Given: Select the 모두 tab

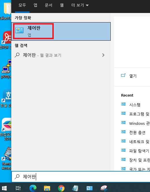Looking at the screenshot, I should pos(22,5).
